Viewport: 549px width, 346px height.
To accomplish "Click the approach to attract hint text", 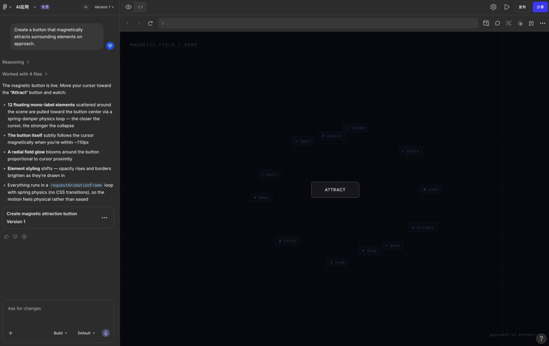I will point(512,335).
